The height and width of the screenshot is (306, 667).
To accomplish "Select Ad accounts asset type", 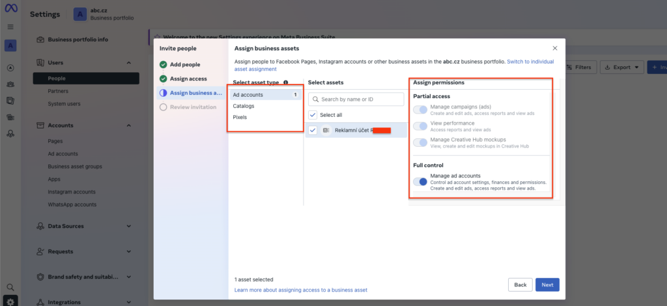I will pyautogui.click(x=266, y=95).
